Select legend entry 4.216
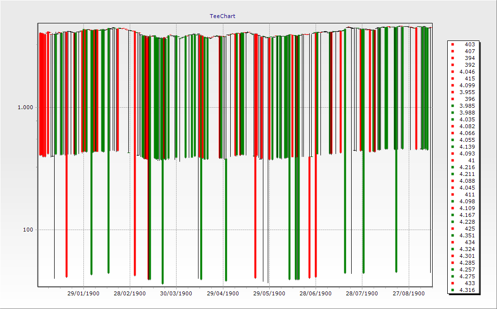 point(463,168)
